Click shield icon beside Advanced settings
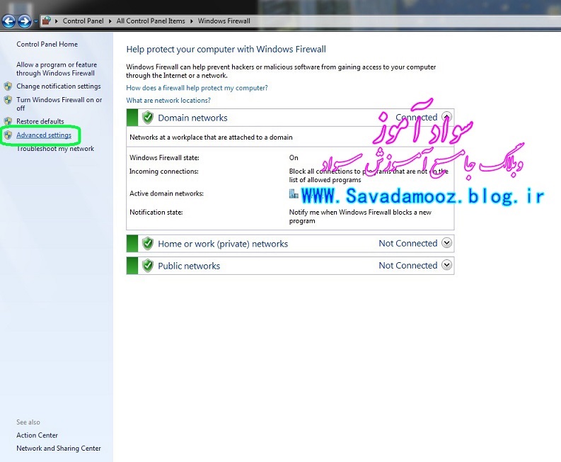This screenshot has height=462, width=561. tap(8, 135)
